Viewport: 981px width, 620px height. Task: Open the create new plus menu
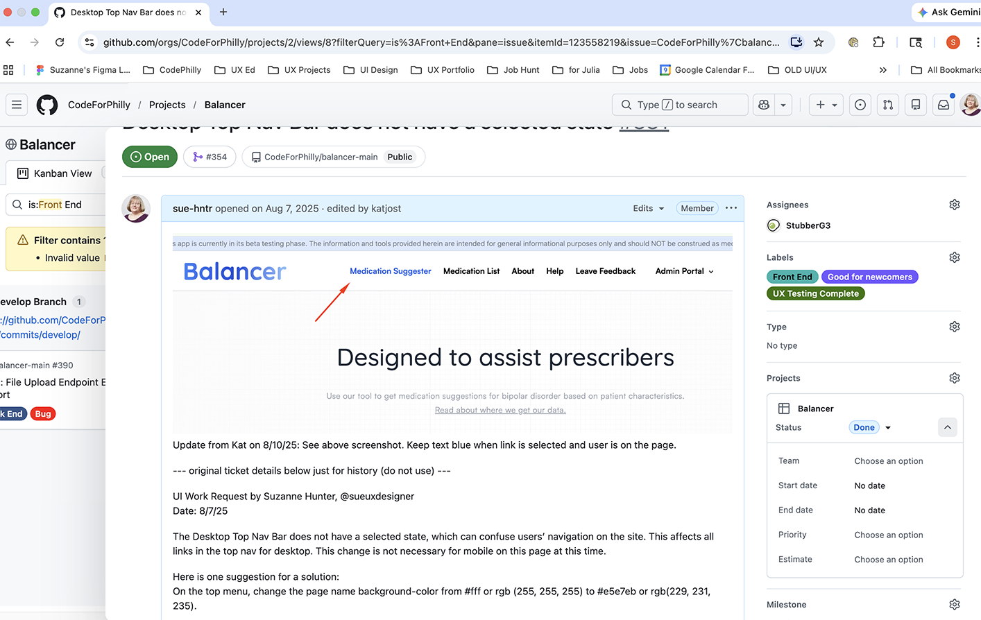click(x=826, y=105)
